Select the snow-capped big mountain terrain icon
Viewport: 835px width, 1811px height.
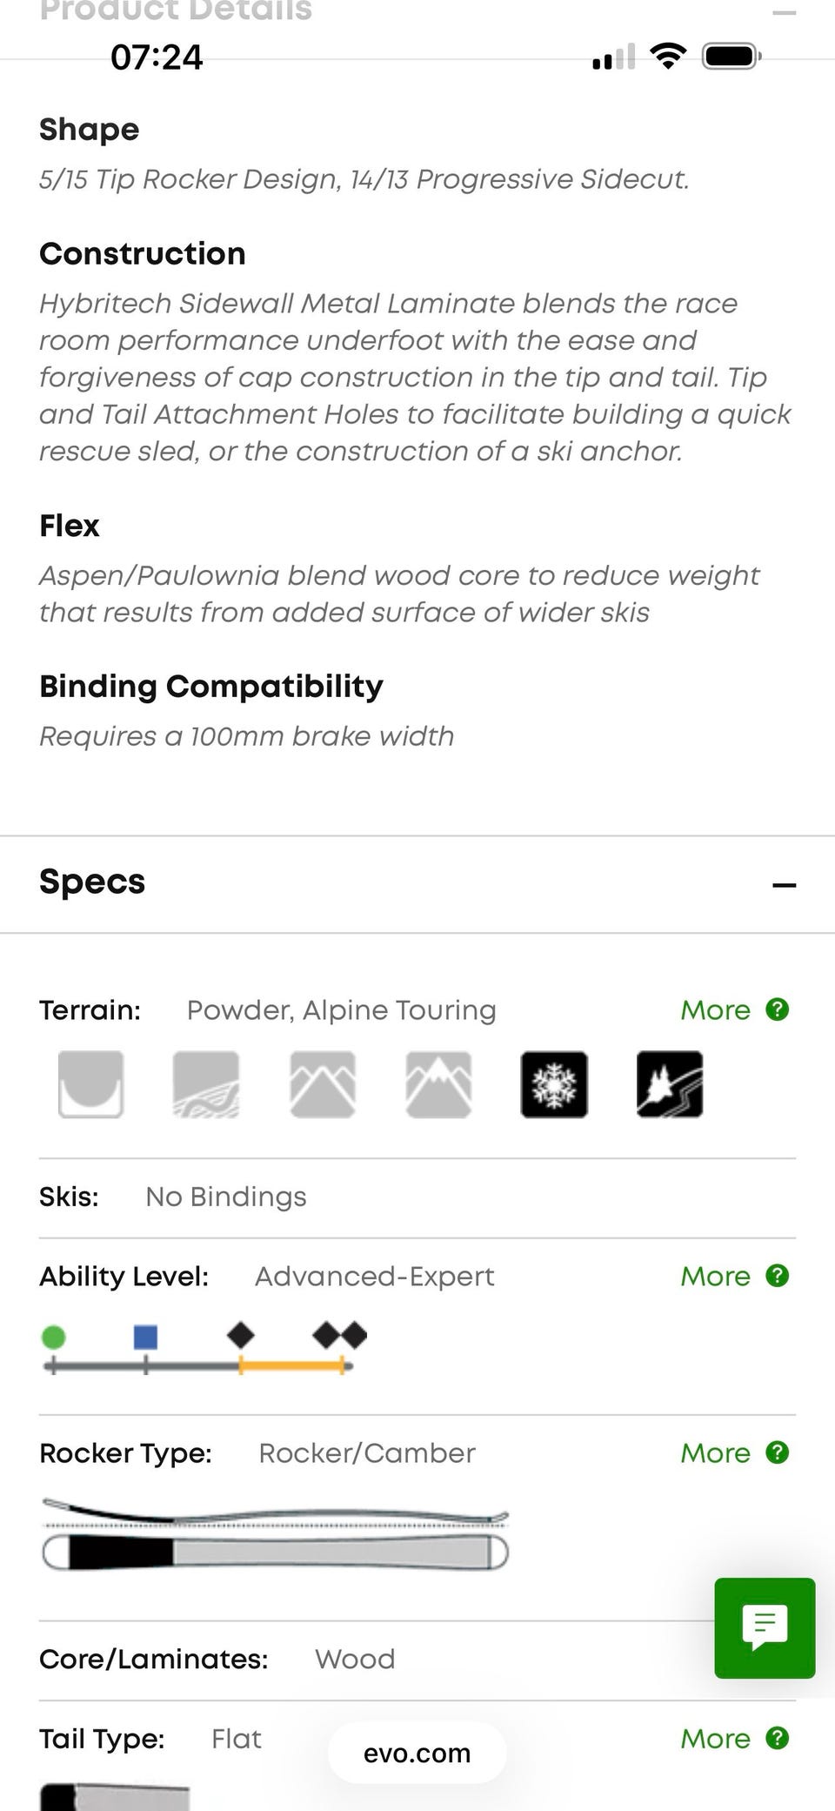pyautogui.click(x=438, y=1083)
